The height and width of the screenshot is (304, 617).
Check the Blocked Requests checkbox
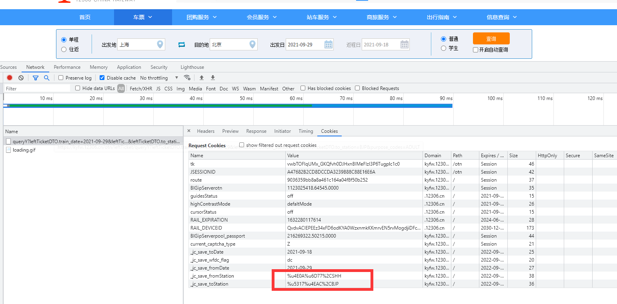[x=357, y=88]
